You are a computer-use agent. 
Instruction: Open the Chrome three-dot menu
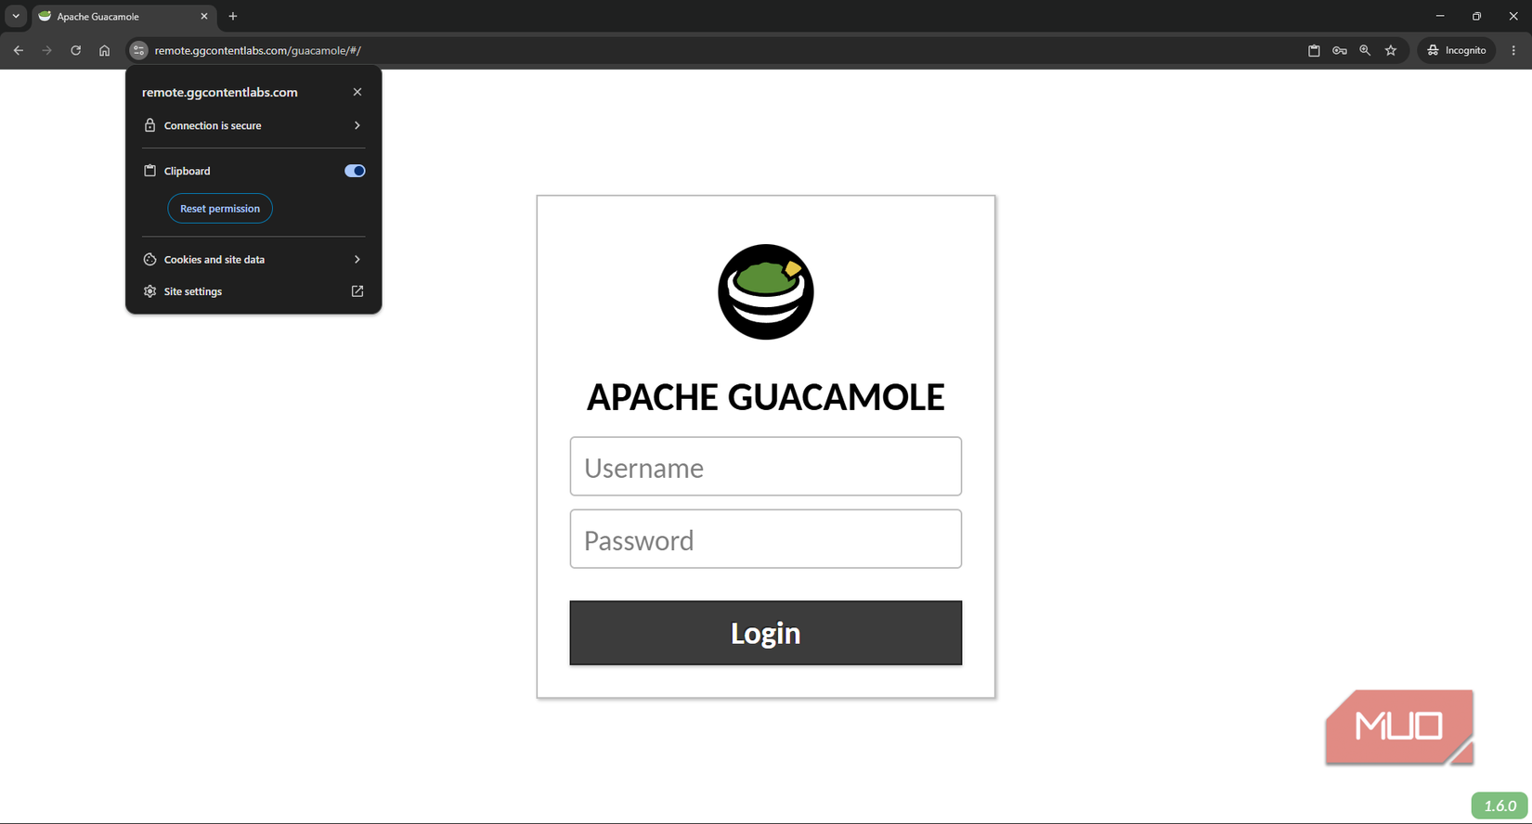tap(1513, 50)
